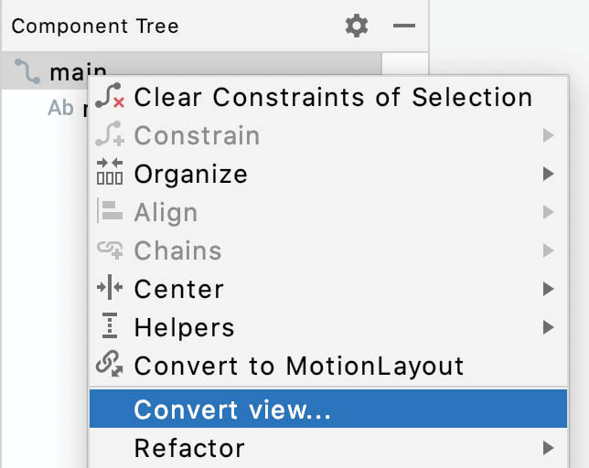The image size is (589, 468).
Task: Click the Organize pack icon
Action: pos(110,172)
